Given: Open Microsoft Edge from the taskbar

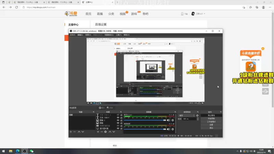Looking at the screenshot, I should 18,151.
